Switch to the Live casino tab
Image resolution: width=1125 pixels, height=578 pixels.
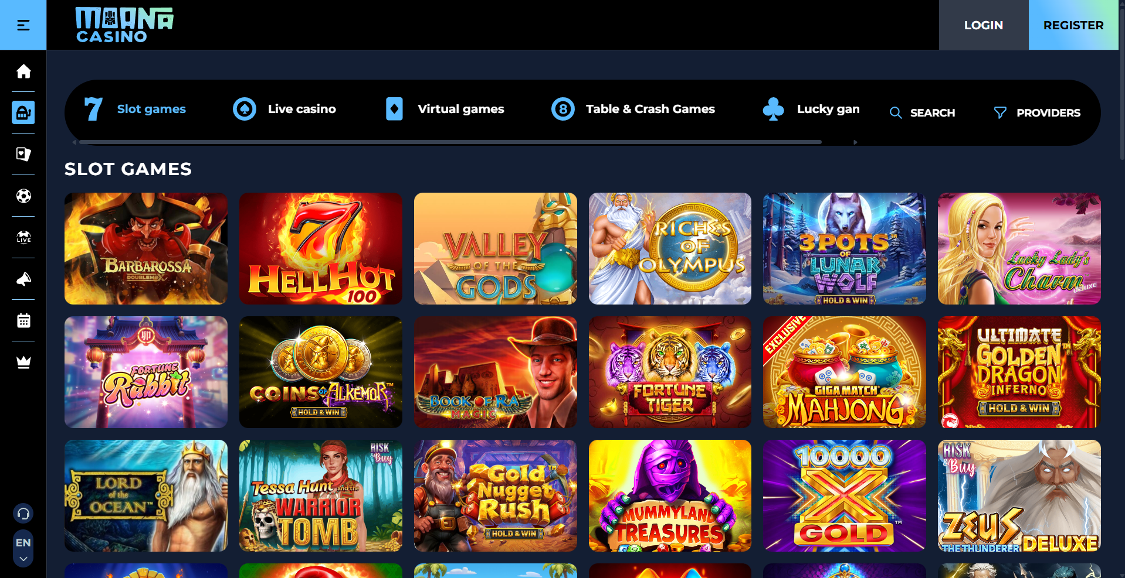click(284, 109)
